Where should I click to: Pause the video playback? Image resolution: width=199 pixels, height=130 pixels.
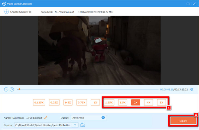6,90
